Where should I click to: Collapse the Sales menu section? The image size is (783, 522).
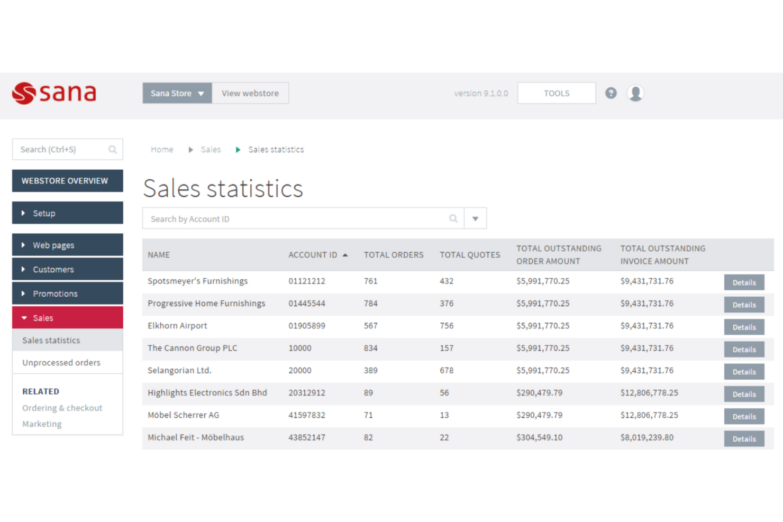68,318
